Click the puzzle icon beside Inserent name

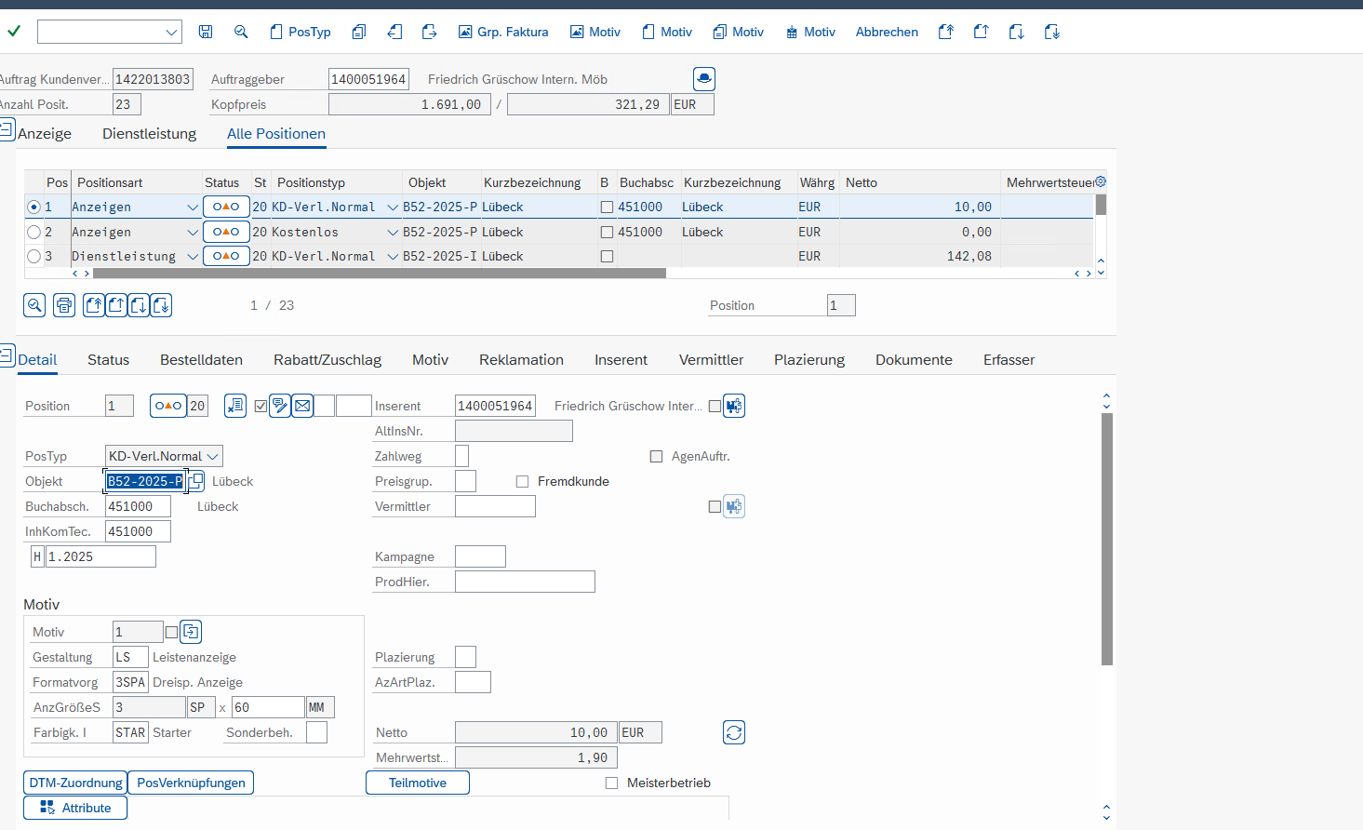tap(734, 406)
